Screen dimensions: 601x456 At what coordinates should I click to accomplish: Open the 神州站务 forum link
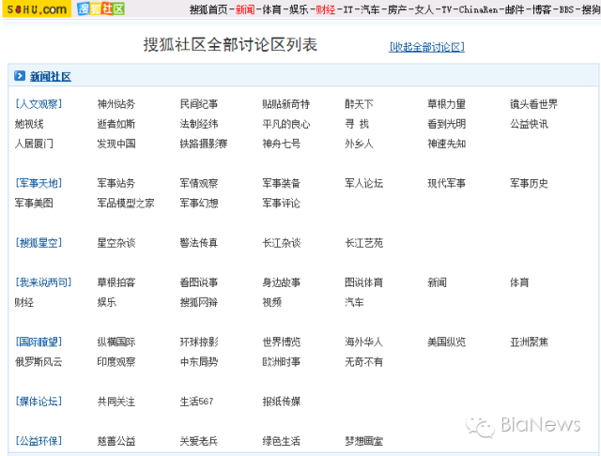116,104
